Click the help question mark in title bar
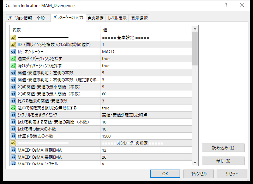This screenshot has height=184, width=253. click(x=226, y=6)
